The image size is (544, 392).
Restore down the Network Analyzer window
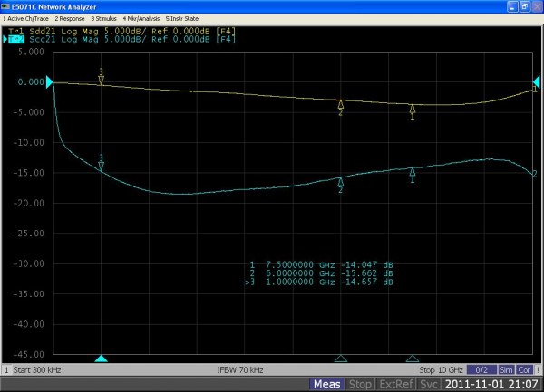tap(525, 6)
